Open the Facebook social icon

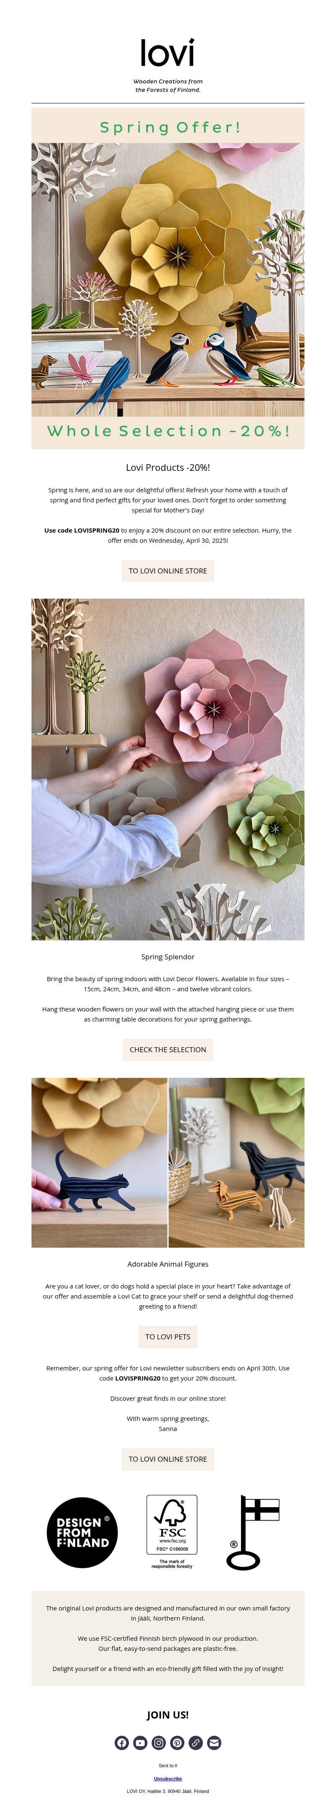pos(122,1743)
